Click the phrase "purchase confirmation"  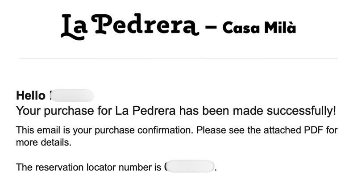pyautogui.click(x=157, y=131)
